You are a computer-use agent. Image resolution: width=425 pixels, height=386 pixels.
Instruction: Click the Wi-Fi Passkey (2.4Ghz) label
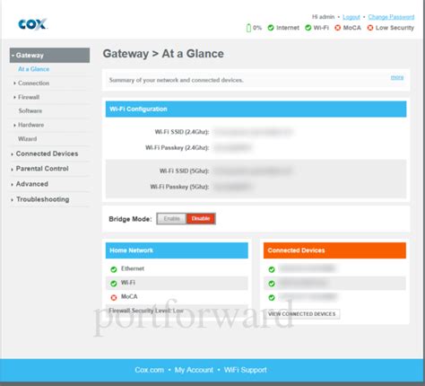pyautogui.click(x=177, y=147)
